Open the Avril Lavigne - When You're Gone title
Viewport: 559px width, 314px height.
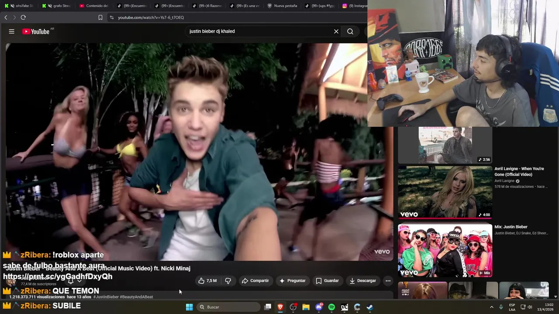pyautogui.click(x=519, y=171)
